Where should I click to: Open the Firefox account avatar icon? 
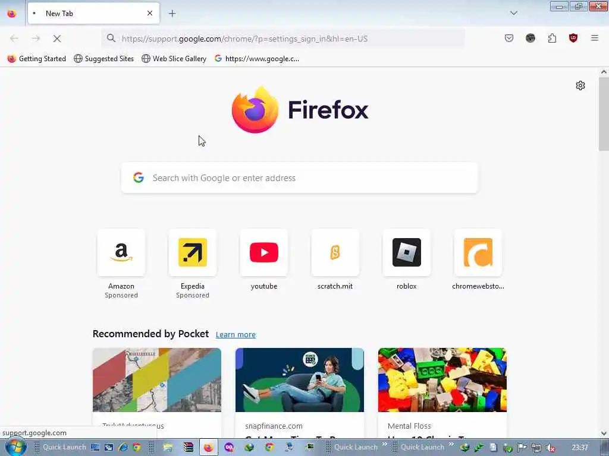coord(530,38)
